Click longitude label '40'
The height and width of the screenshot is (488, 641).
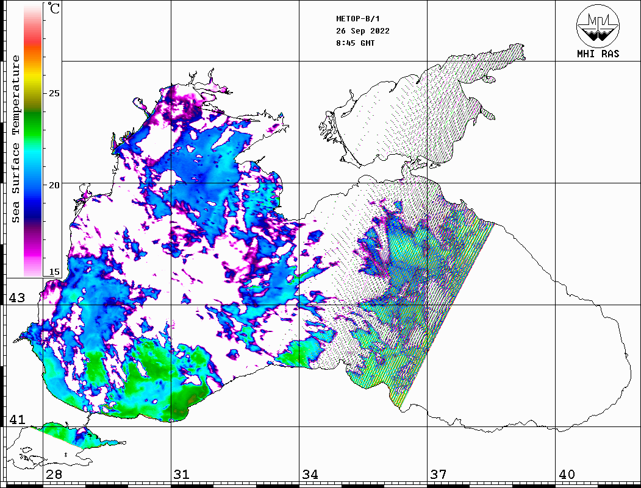click(567, 475)
